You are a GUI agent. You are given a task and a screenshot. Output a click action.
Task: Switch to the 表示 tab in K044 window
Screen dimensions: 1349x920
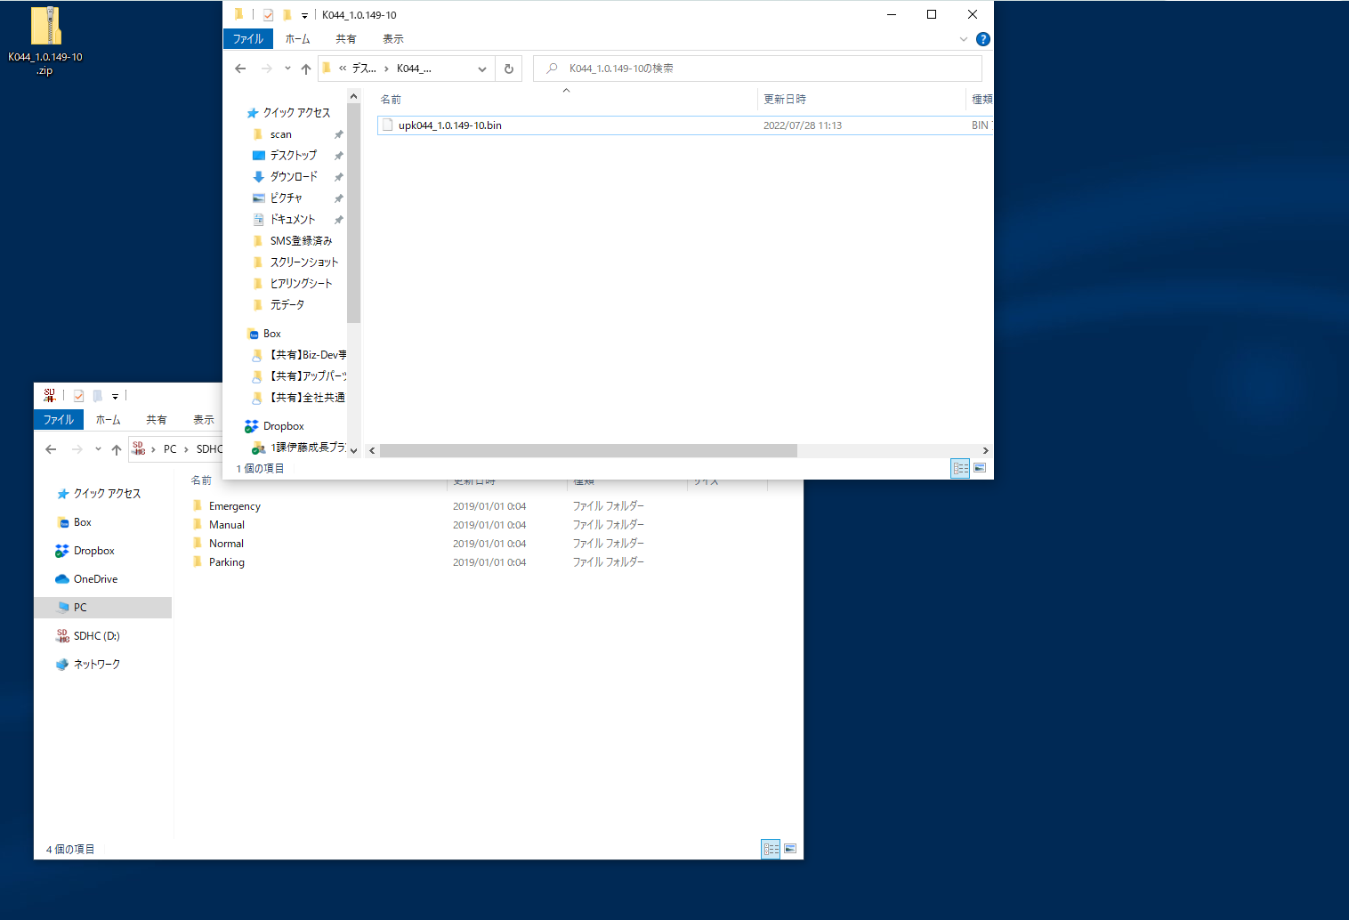click(x=392, y=39)
